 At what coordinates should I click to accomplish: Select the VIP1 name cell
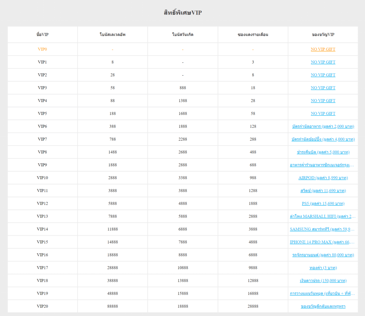tap(42, 62)
